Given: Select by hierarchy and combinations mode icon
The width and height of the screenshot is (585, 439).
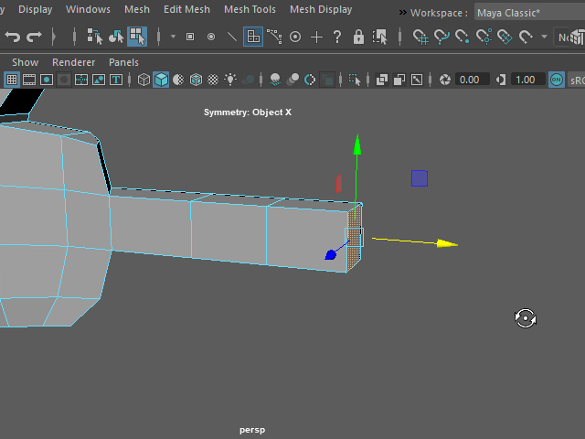Looking at the screenshot, I should [x=95, y=37].
